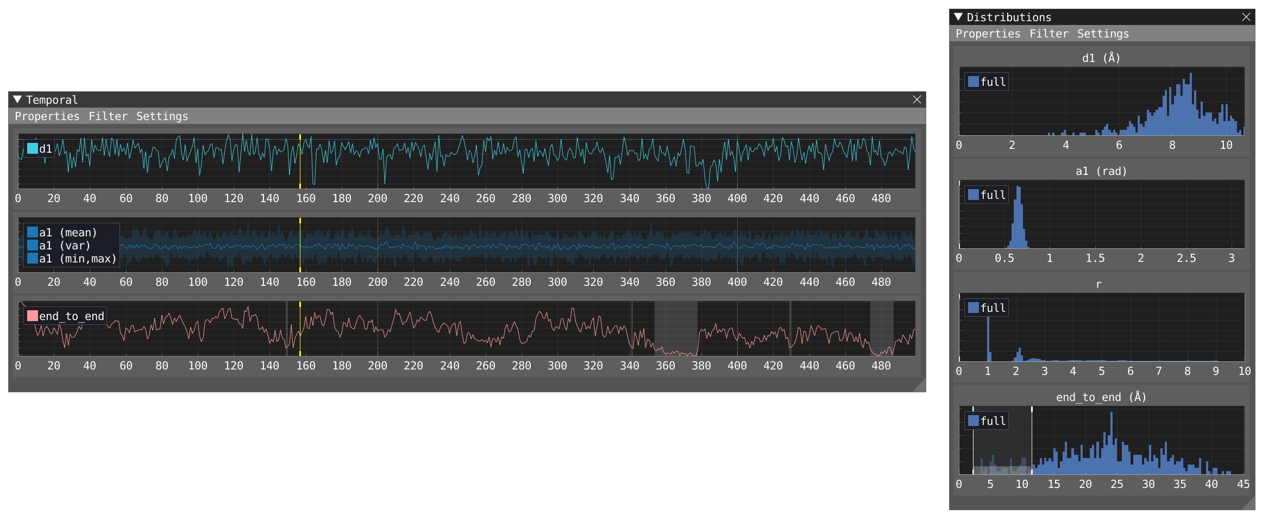The image size is (1262, 520).
Task: Toggle the a1 (mean) legend label
Action: pos(68,233)
